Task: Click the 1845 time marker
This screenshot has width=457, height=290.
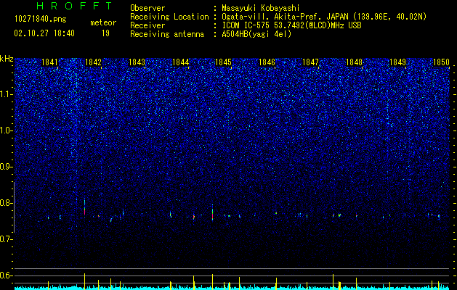Action: pyautogui.click(x=224, y=62)
